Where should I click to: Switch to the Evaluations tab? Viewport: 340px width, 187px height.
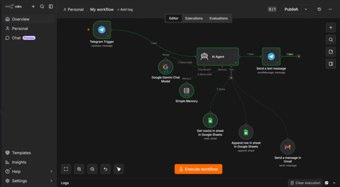219,18
